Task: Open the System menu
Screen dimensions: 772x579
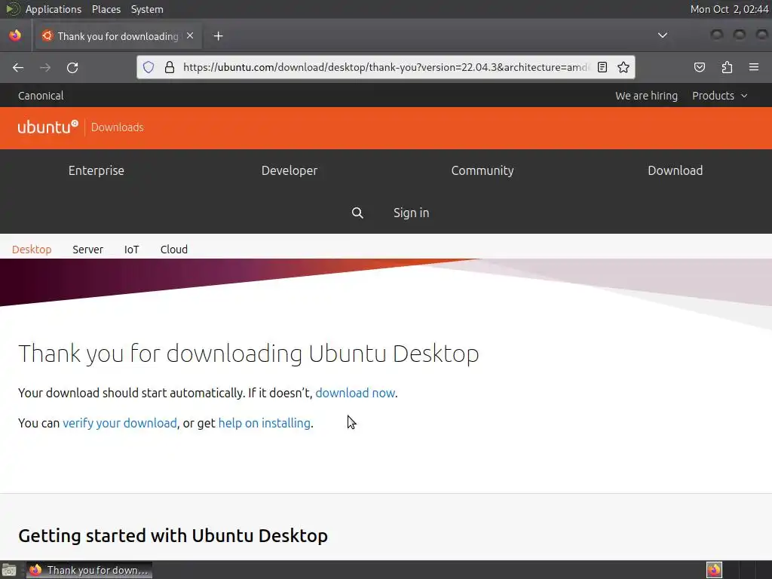Action: (x=147, y=9)
